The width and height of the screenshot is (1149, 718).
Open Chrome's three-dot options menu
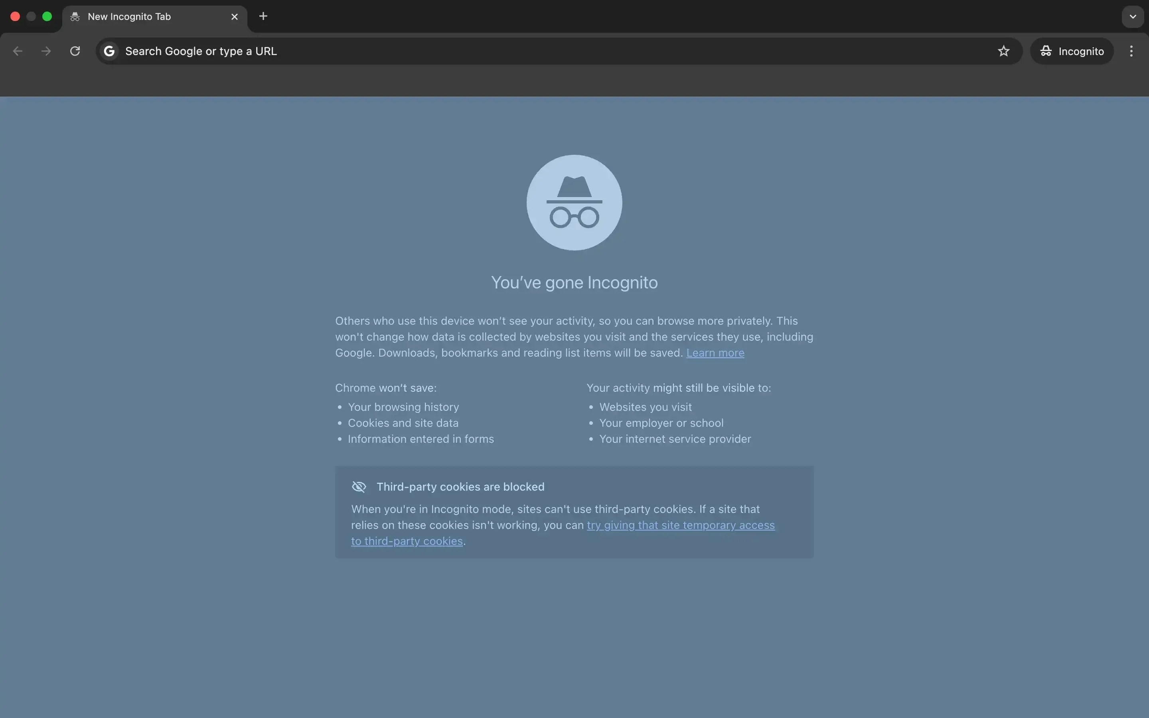1131,51
